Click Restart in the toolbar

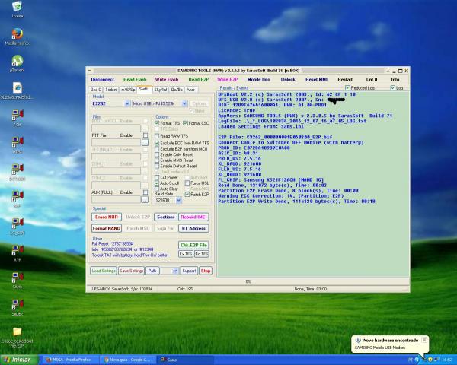point(345,79)
